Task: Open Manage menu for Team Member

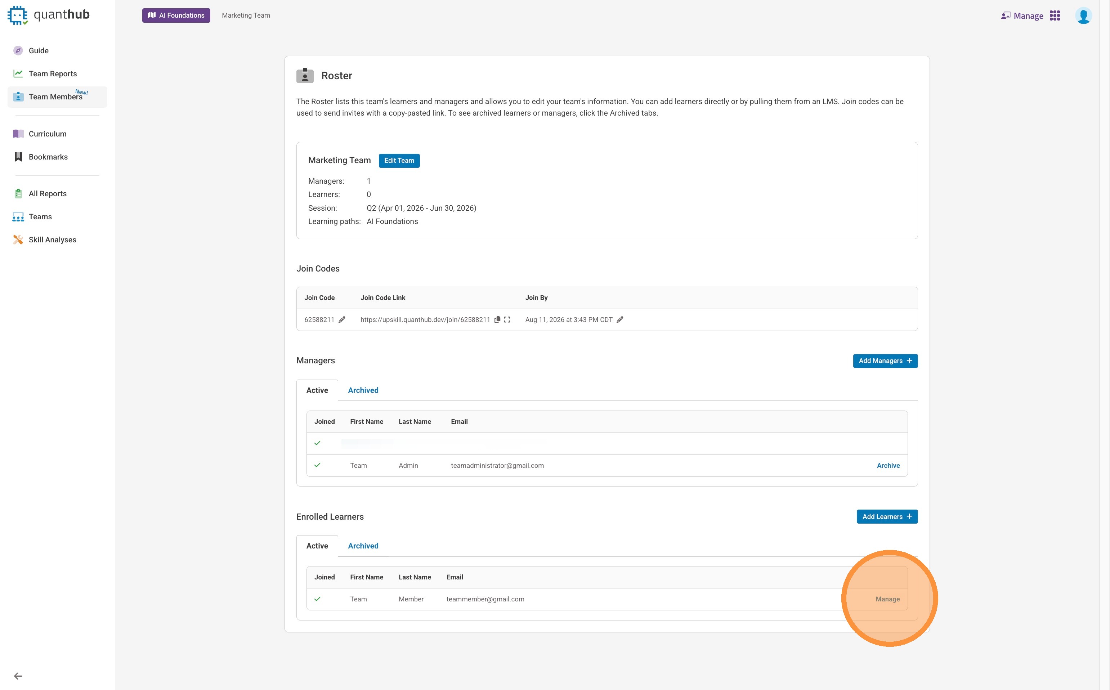Action: coord(887,599)
